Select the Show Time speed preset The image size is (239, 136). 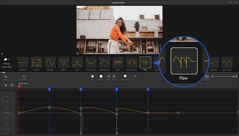pyautogui.click(x=227, y=63)
